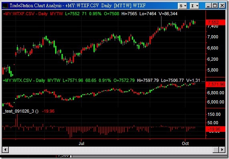This screenshot has height=159, width=229.
Task: Click the Hi=7597.79 high value
Action: (x=148, y=80)
